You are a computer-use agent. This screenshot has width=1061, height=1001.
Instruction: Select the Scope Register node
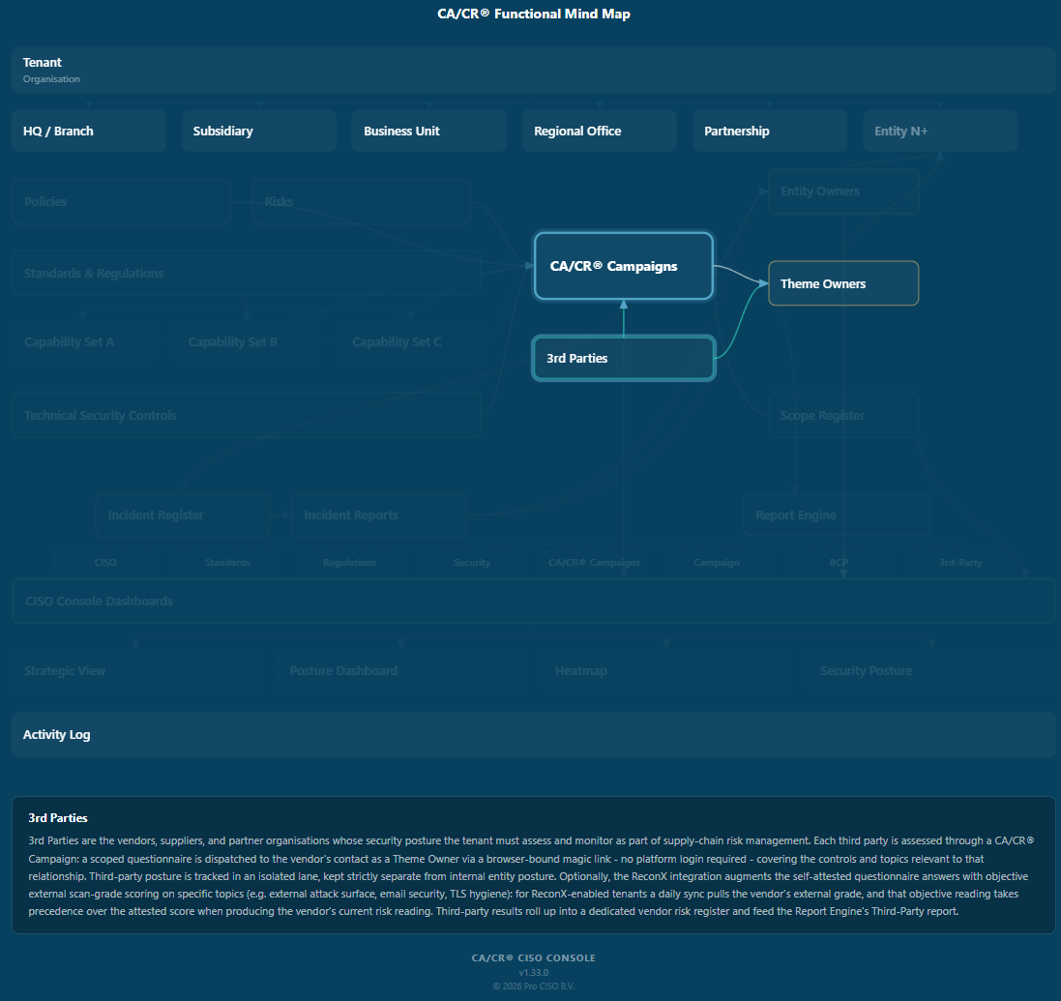pos(843,415)
